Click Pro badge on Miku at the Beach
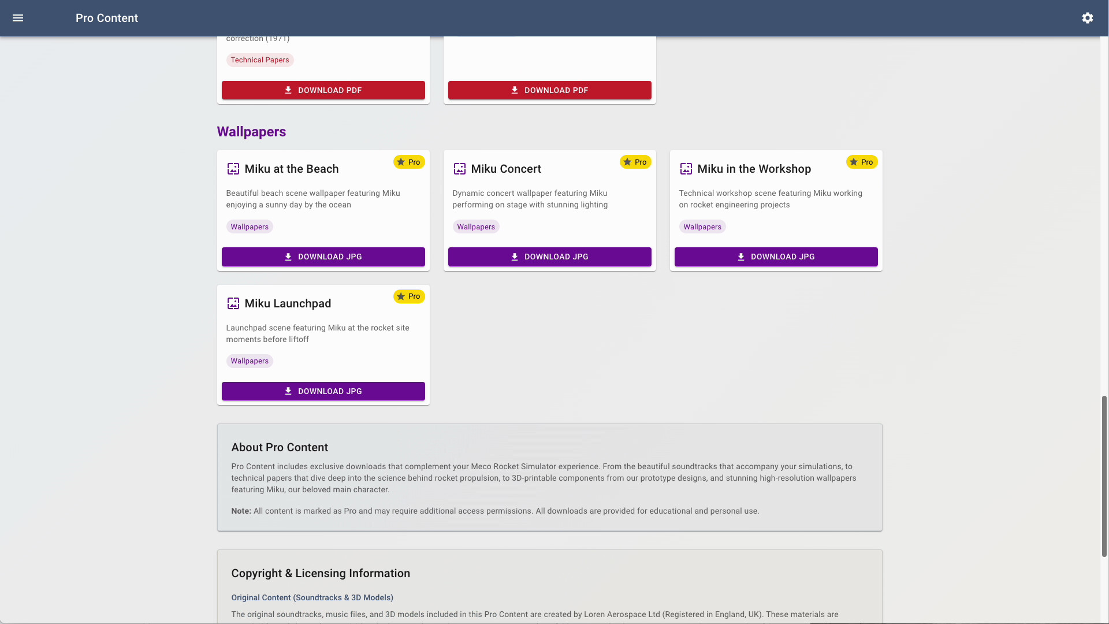This screenshot has height=624, width=1109. (408, 162)
